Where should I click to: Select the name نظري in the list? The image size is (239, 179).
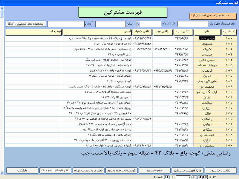pyautogui.click(x=207, y=98)
